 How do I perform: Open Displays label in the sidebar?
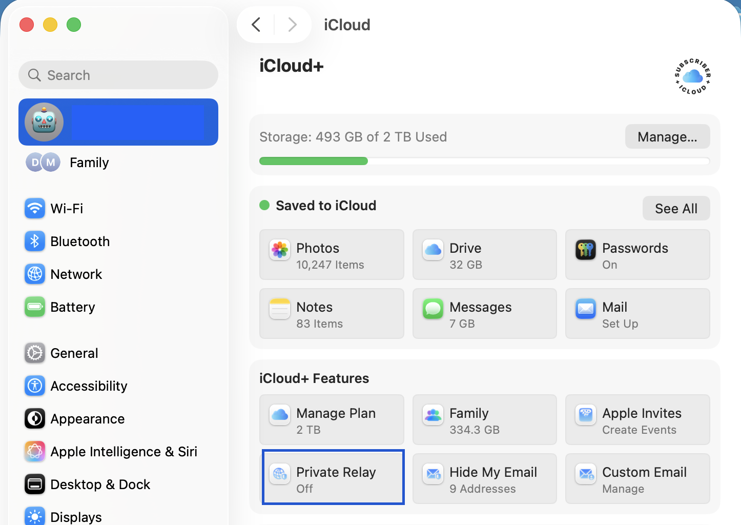coord(76,517)
